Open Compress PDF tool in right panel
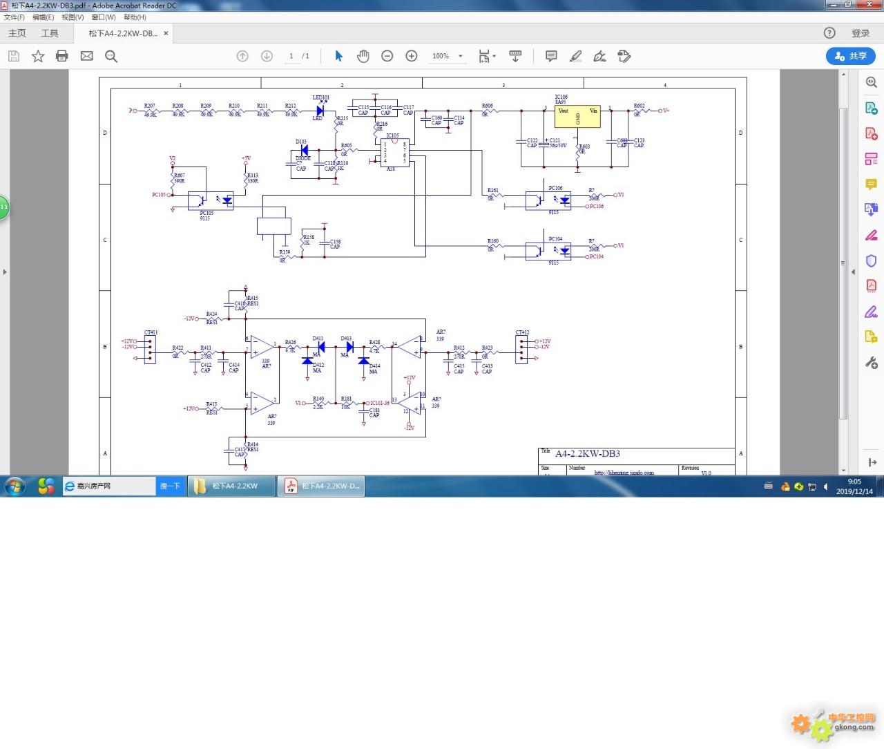884x749 pixels. pyautogui.click(x=872, y=285)
